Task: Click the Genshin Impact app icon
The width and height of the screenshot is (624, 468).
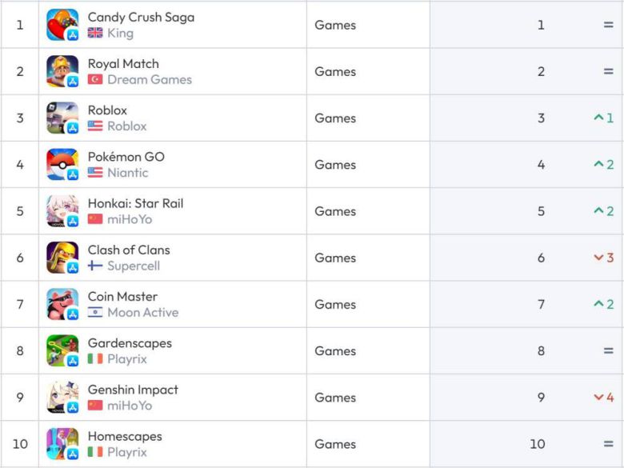Action: [x=62, y=397]
